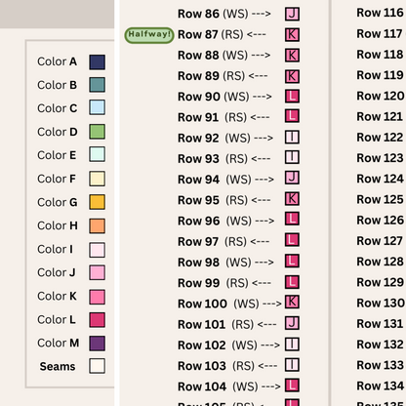406x406 pixels.
Task: Select the orange Color H swatch
Action: tap(98, 226)
